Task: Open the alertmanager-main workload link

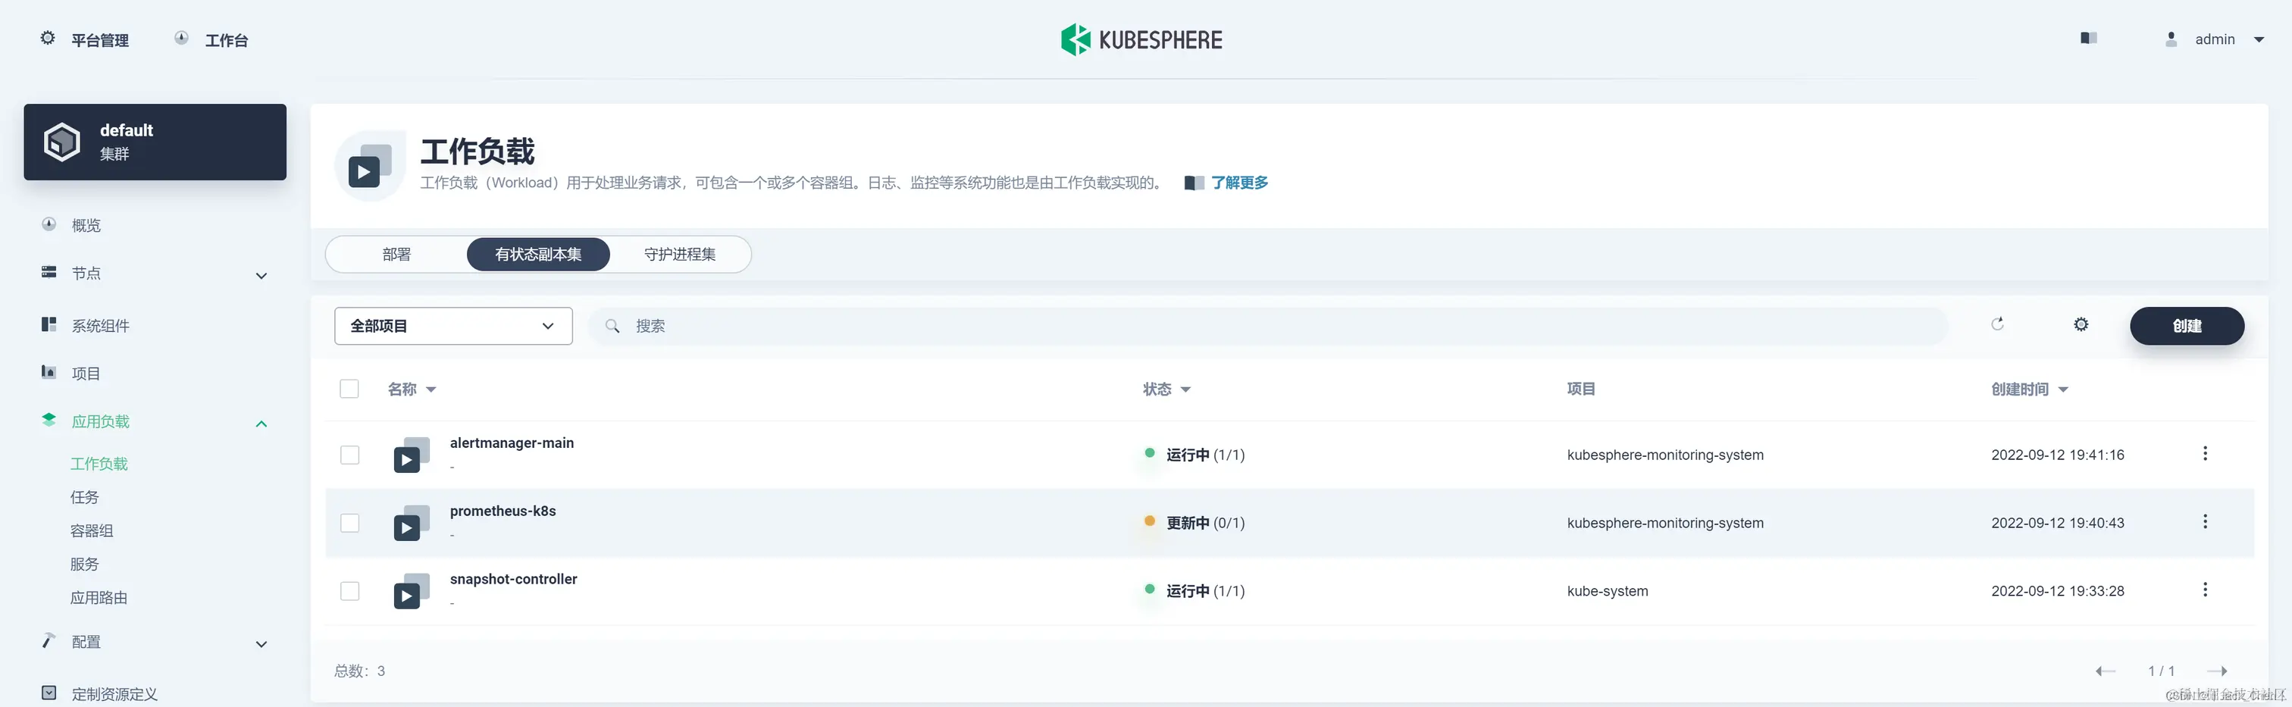Action: 512,443
